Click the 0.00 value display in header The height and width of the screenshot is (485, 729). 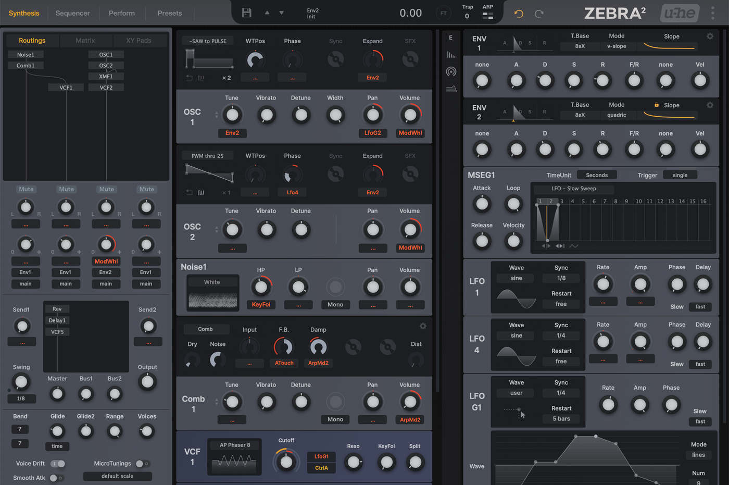point(410,13)
